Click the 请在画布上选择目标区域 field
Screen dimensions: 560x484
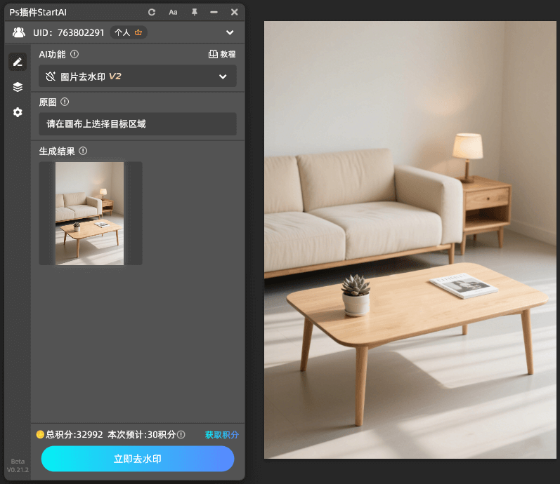pyautogui.click(x=138, y=124)
